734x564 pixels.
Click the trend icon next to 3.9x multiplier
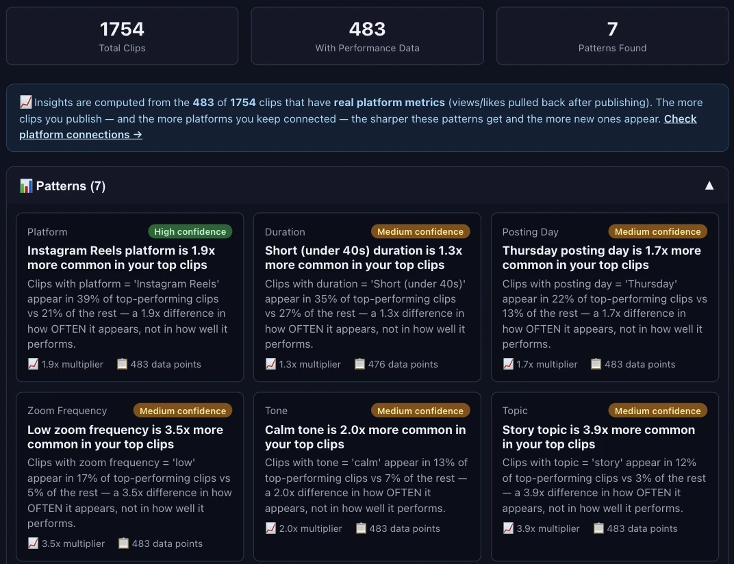click(x=508, y=528)
